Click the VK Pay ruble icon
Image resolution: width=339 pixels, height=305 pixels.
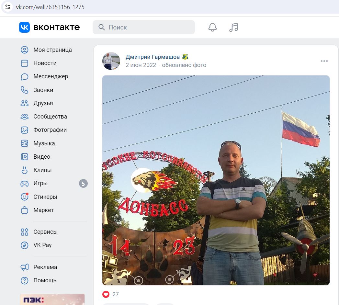click(x=24, y=245)
